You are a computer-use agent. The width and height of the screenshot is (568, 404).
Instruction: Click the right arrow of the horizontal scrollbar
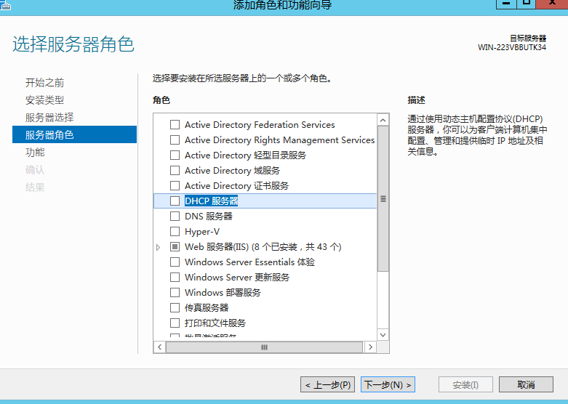pyautogui.click(x=370, y=347)
